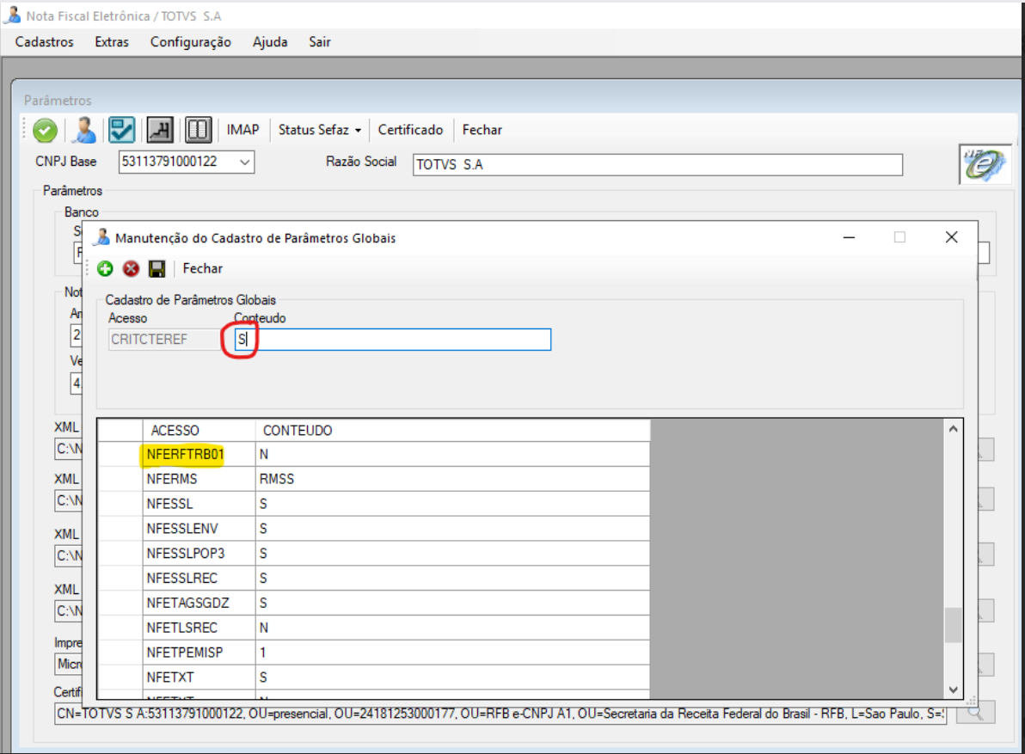
Task: Click the RMSS content cell
Action: coord(452,479)
